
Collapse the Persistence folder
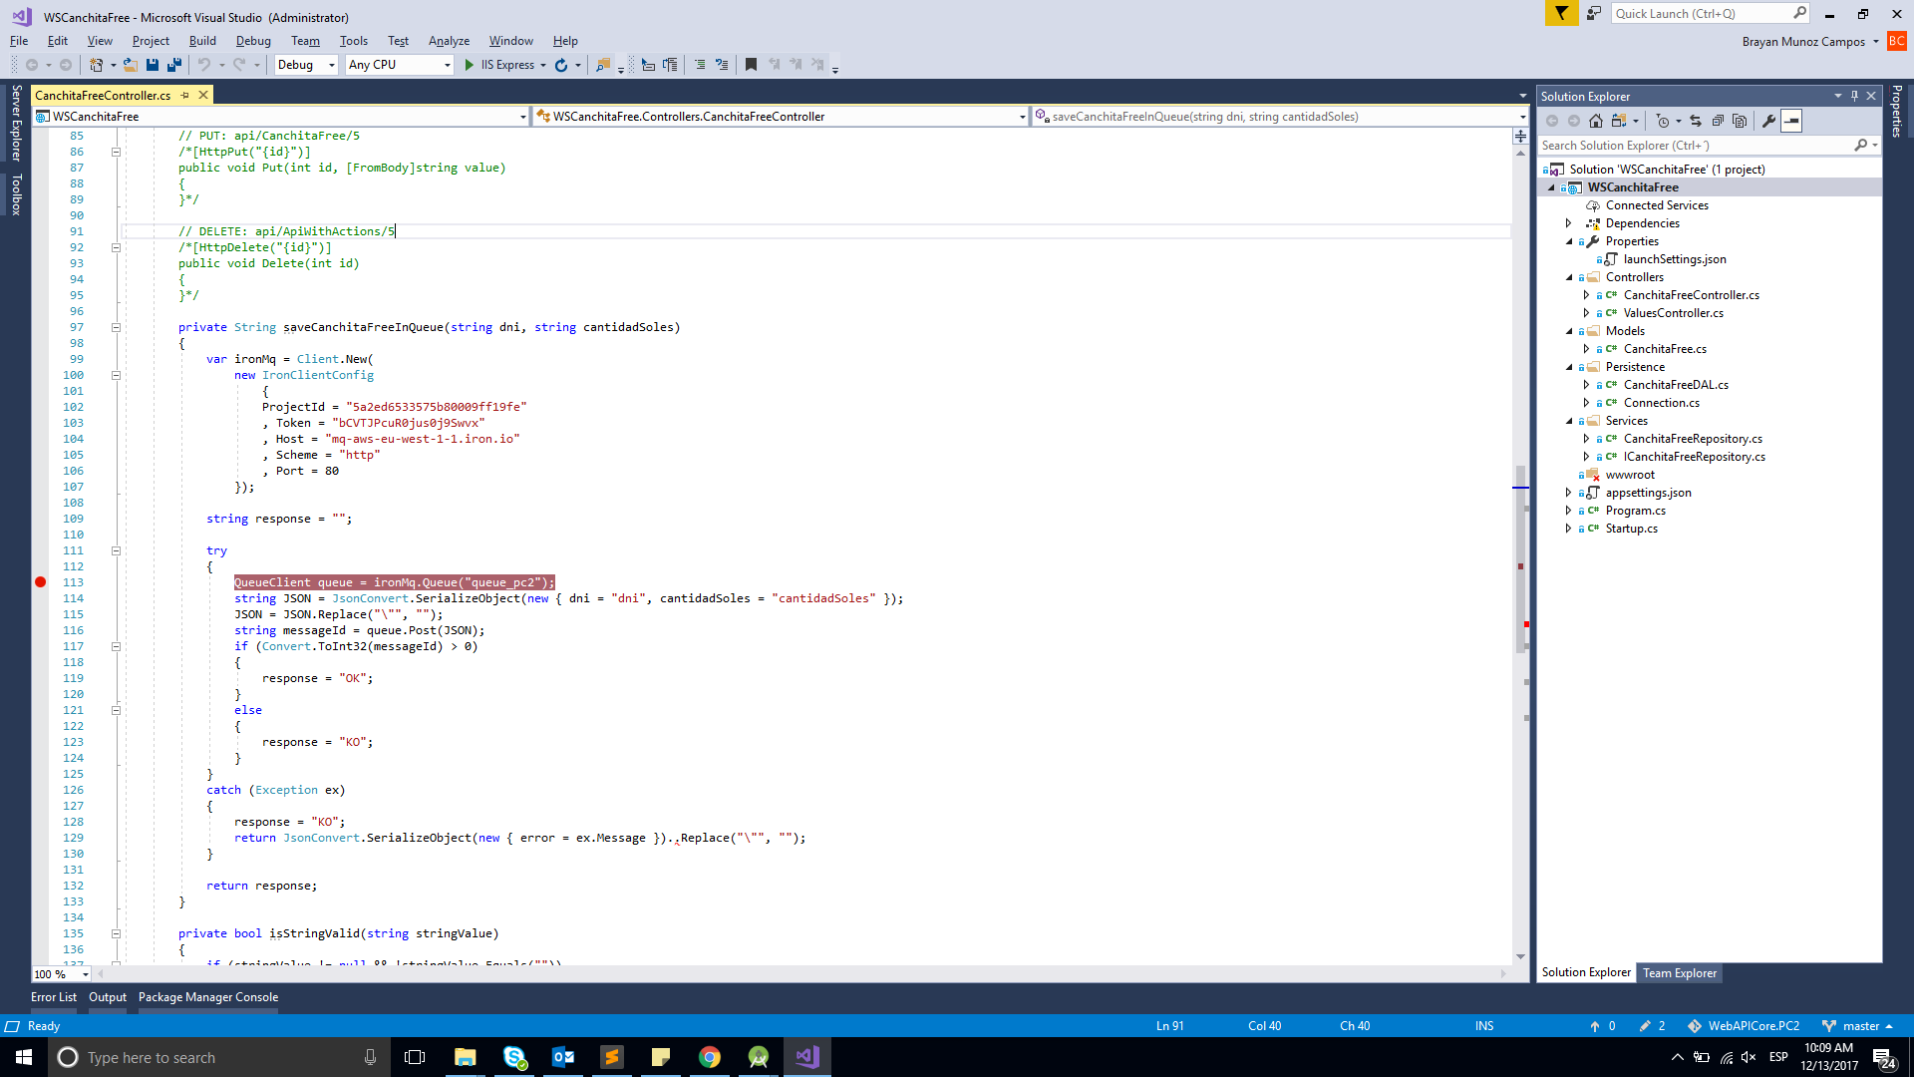pyautogui.click(x=1569, y=366)
